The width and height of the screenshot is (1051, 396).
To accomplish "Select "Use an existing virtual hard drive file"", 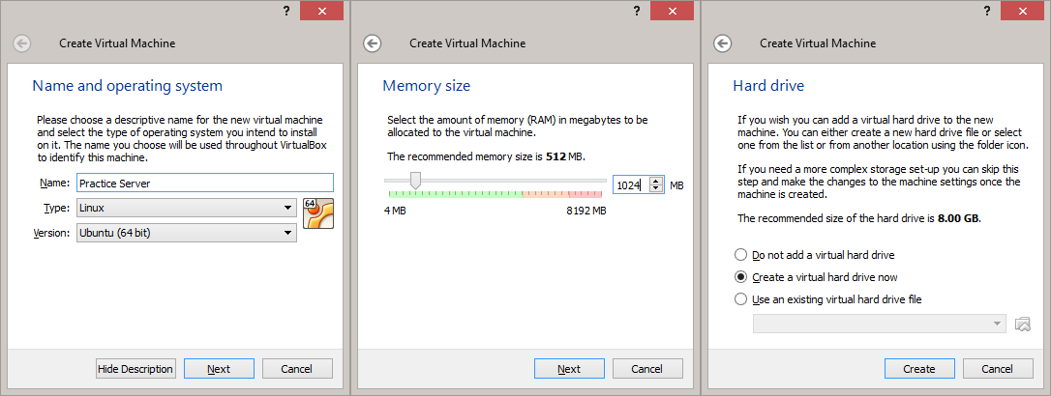I will [x=741, y=299].
